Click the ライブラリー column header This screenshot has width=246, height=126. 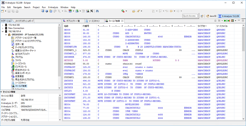[206, 26]
